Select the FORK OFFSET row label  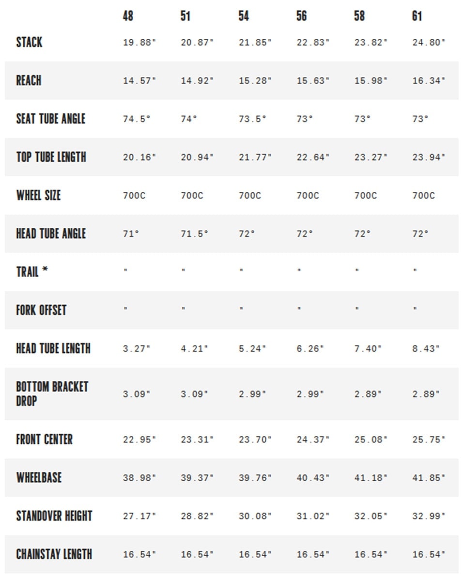pos(41,310)
